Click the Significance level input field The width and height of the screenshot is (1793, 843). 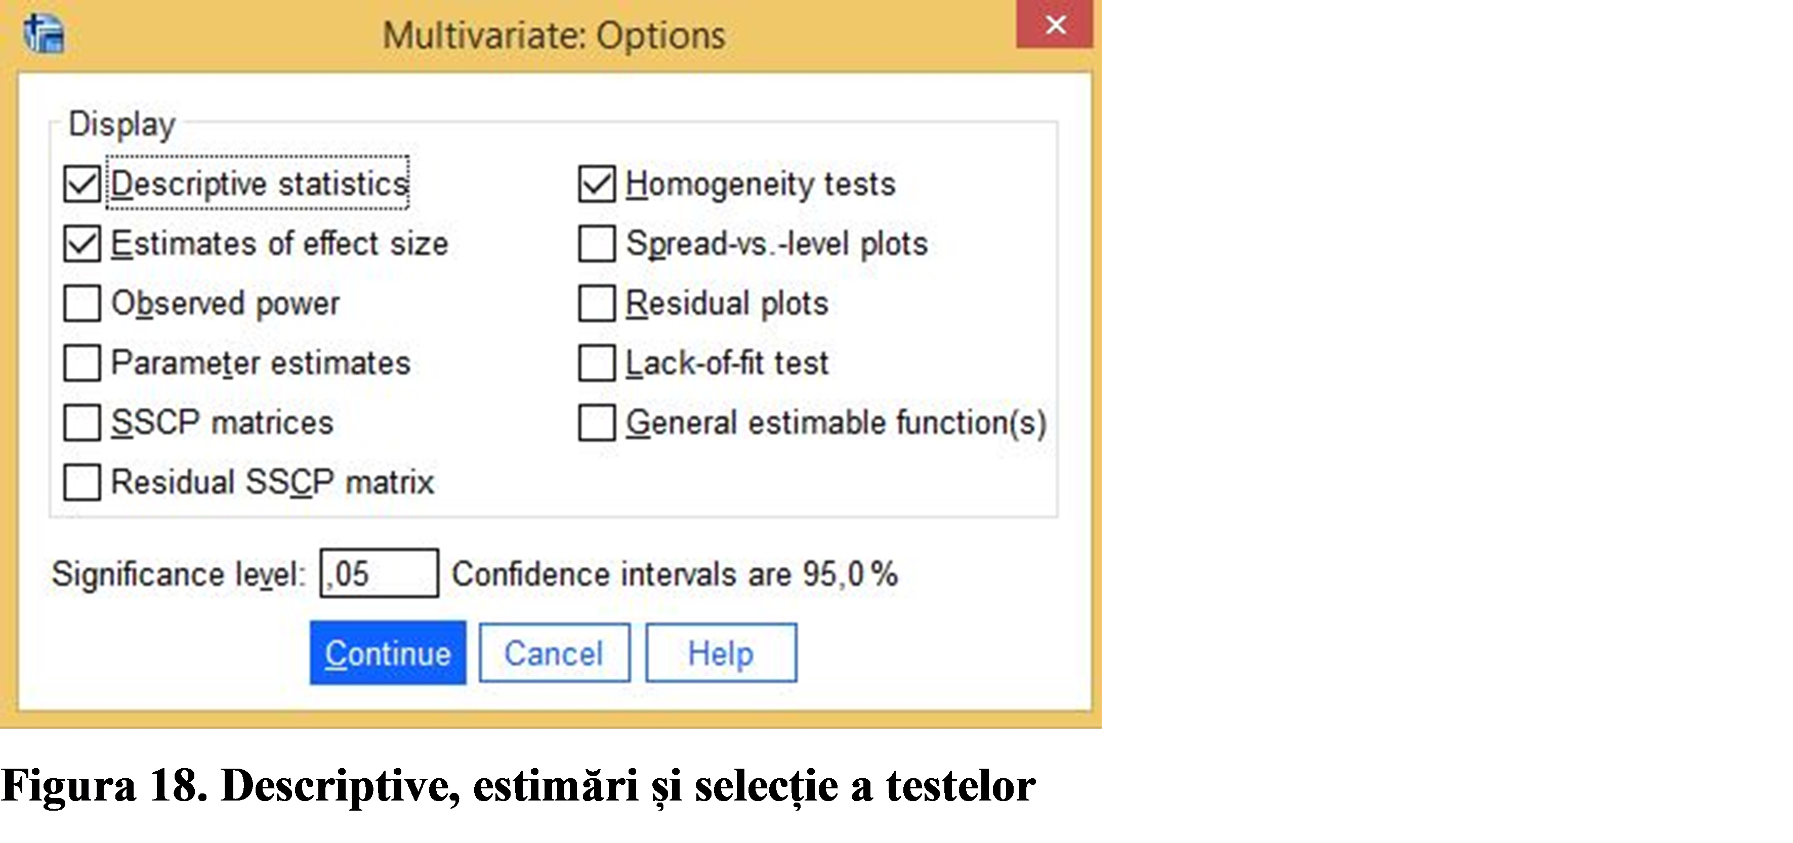(x=380, y=573)
